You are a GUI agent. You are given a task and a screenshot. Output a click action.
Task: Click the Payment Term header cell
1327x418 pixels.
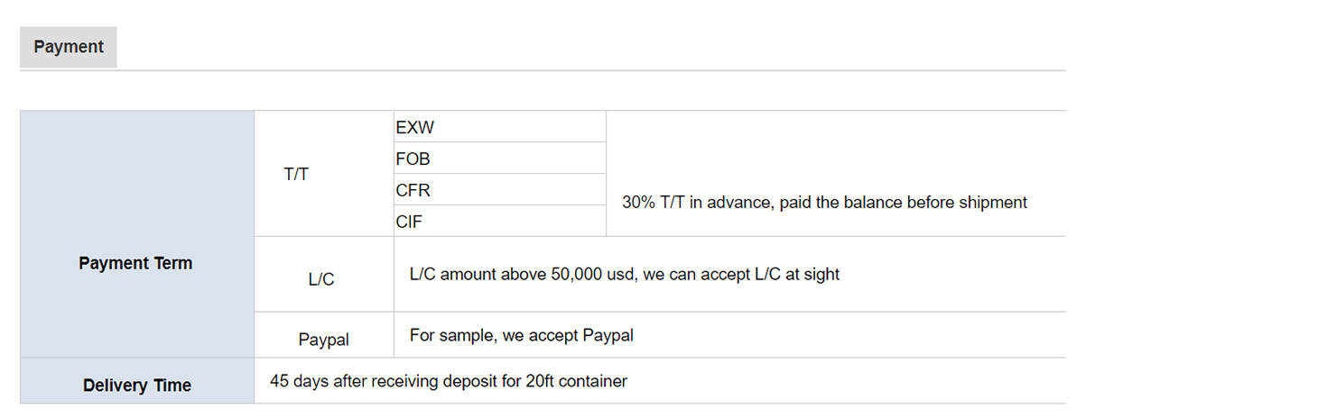coord(135,263)
